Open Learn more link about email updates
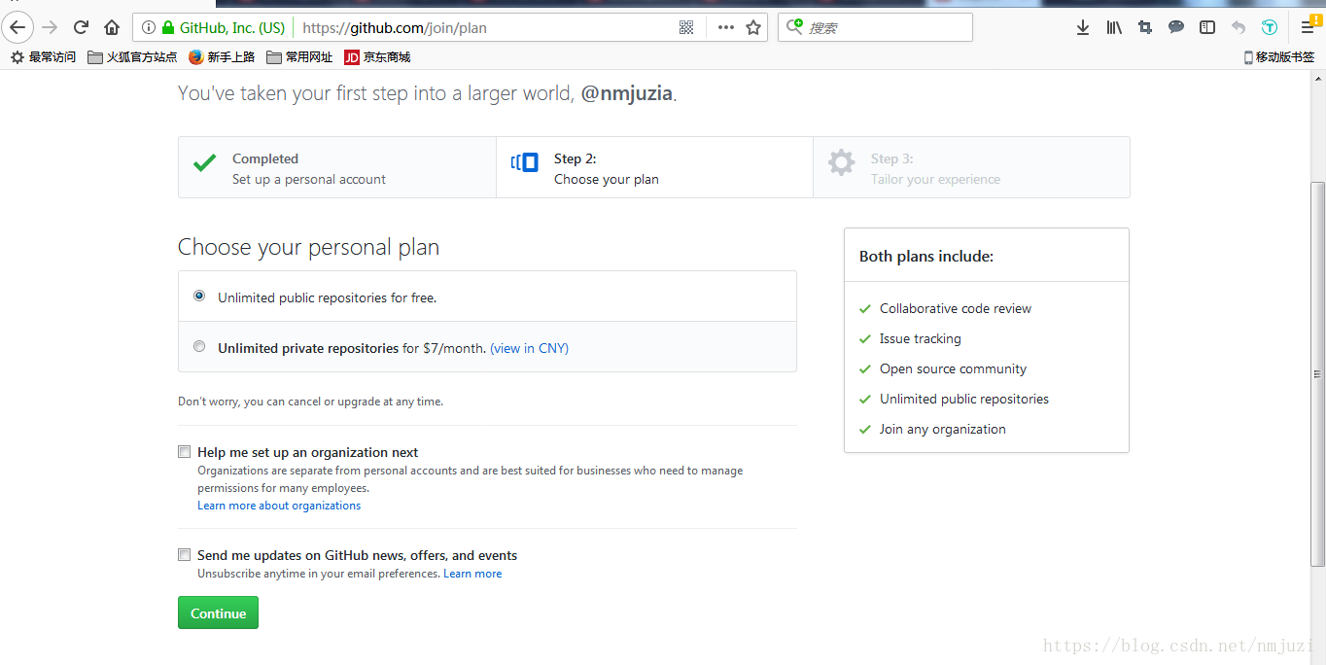Viewport: 1326px width, 665px height. tap(472, 574)
